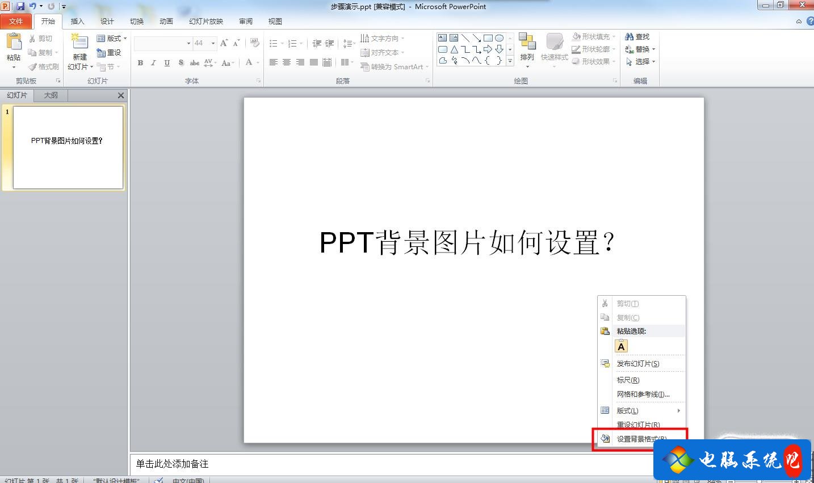Expand the shapes gallery More arrow
The width and height of the screenshot is (814, 483).
510,61
